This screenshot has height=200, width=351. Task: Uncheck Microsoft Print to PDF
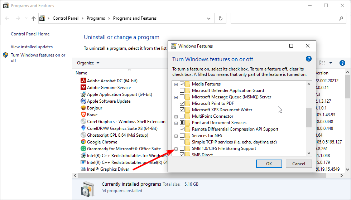click(x=182, y=103)
